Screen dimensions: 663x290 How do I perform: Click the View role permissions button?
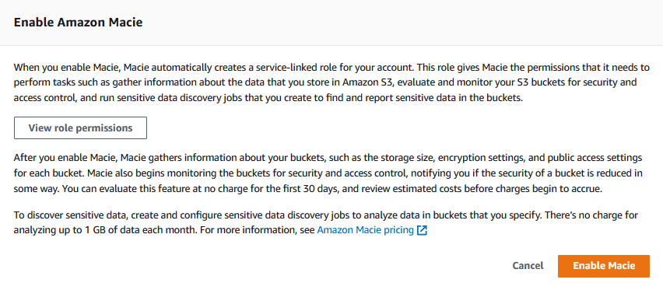point(80,128)
